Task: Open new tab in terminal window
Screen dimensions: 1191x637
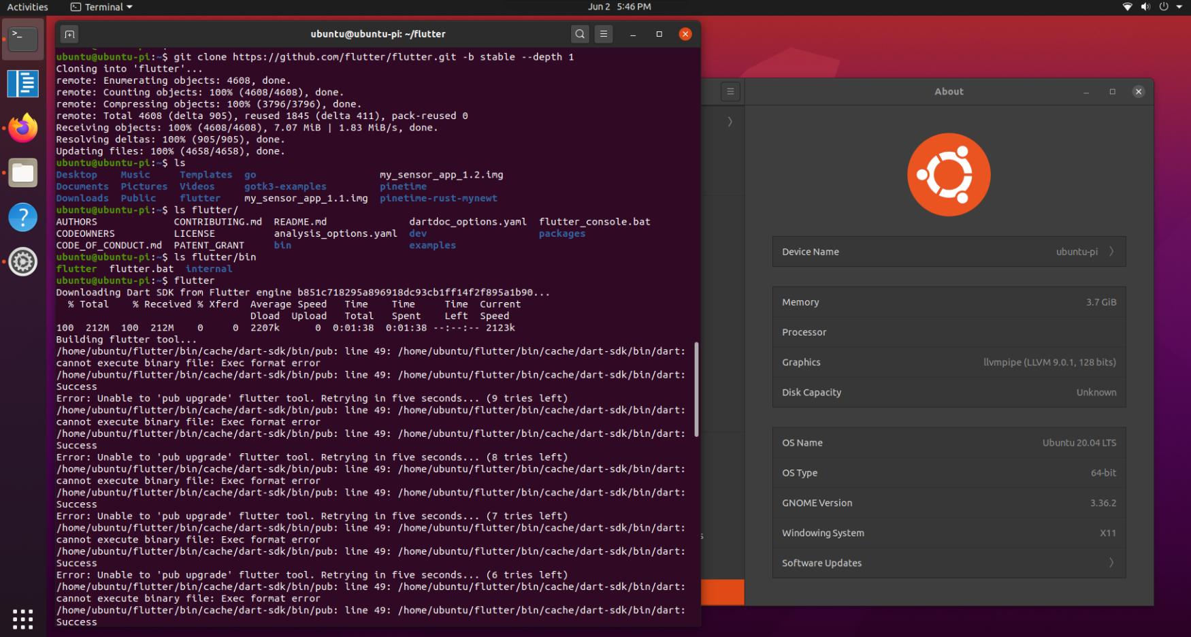Action: (x=69, y=34)
